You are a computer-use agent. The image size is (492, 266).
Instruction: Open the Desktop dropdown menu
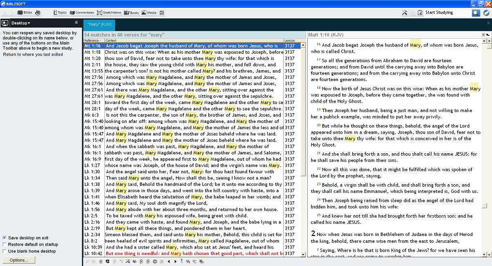point(21,23)
